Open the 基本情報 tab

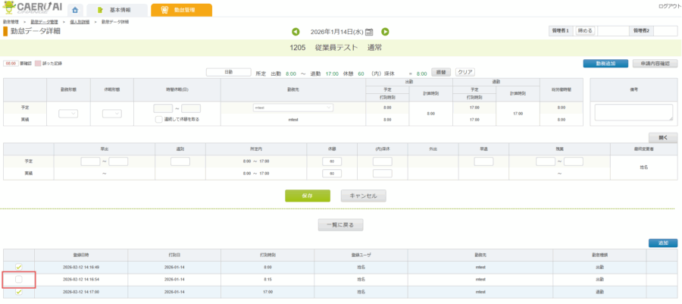point(117,10)
